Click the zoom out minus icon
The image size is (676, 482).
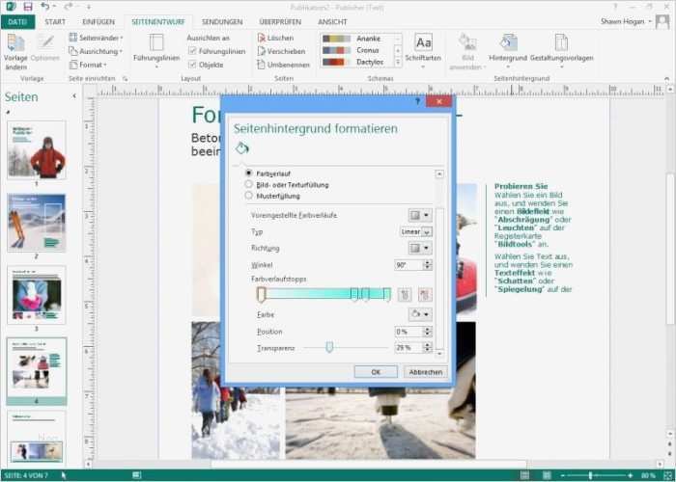[563, 475]
